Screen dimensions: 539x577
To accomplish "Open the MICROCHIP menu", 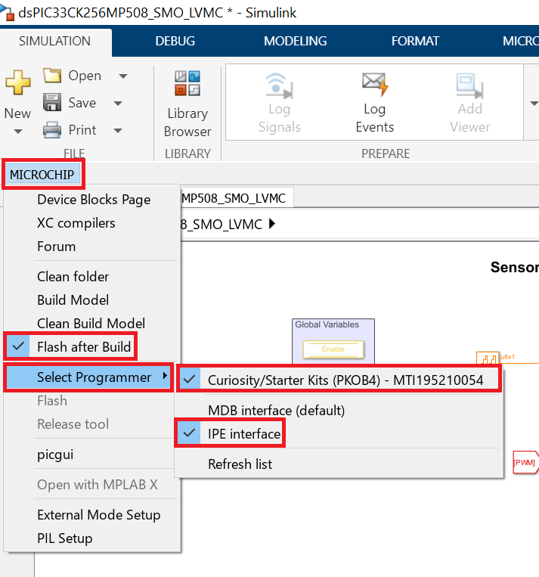I will [42, 175].
